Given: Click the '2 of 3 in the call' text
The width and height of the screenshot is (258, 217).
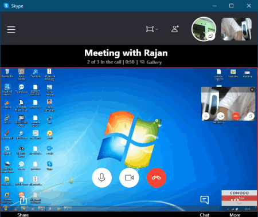Looking at the screenshot, I should coord(104,62).
